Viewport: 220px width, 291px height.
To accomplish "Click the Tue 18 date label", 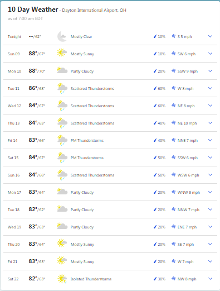I will [13, 209].
